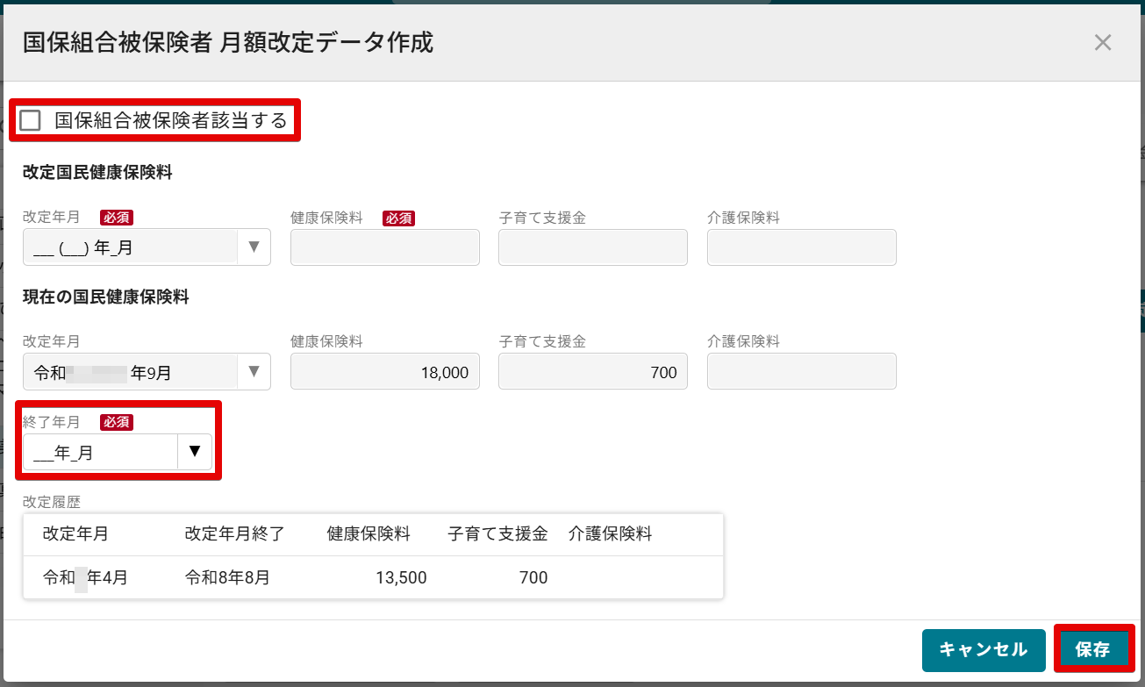Open dropdown arrow of 改定国民健康保険料 改定年月
This screenshot has height=687, width=1145.
click(x=254, y=247)
